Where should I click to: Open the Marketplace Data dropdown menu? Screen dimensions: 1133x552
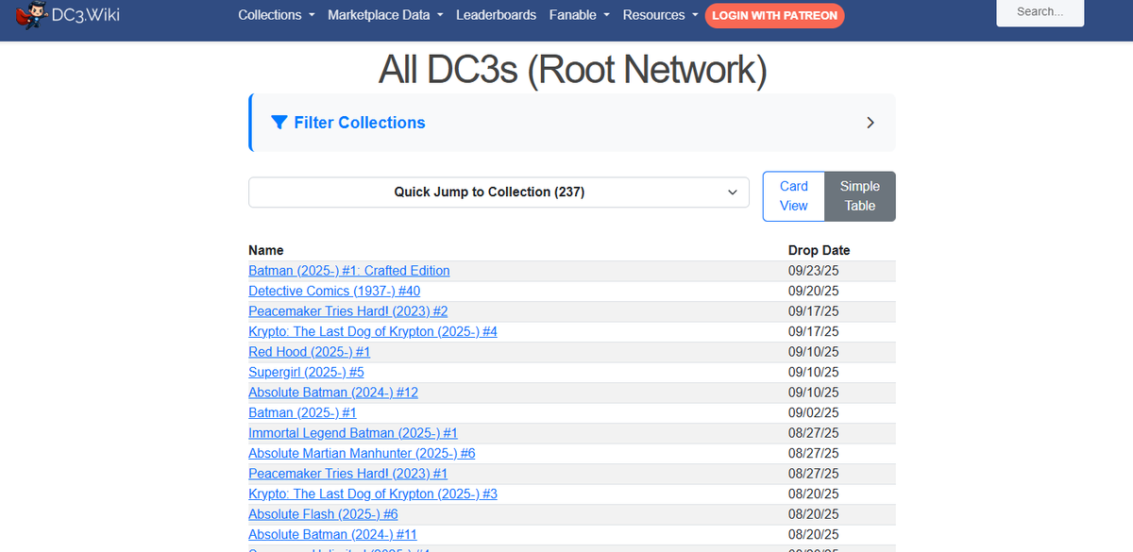(386, 15)
